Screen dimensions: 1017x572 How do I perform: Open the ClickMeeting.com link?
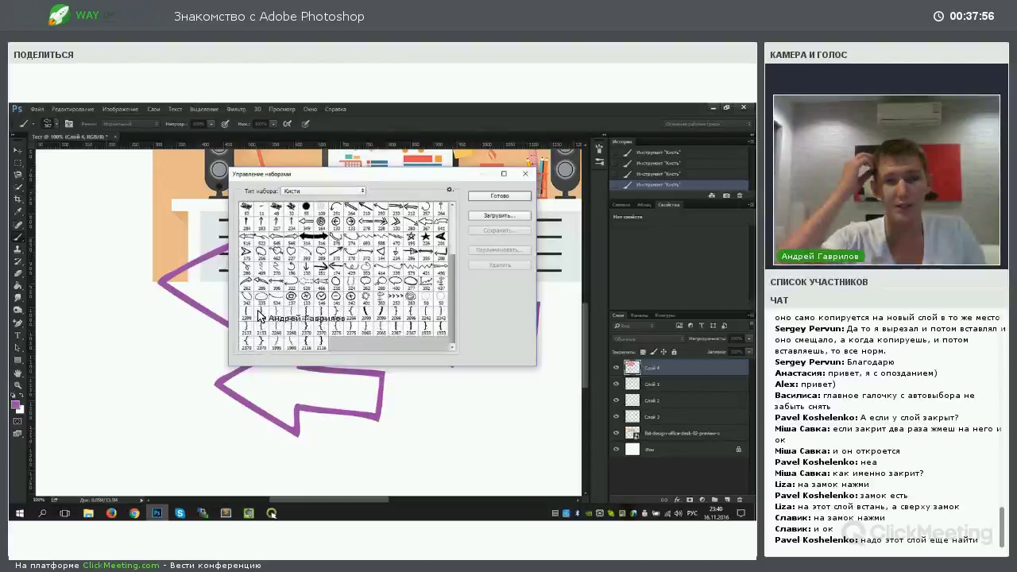tap(121, 566)
